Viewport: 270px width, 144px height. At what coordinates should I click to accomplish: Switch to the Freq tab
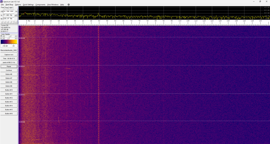click(2, 7)
